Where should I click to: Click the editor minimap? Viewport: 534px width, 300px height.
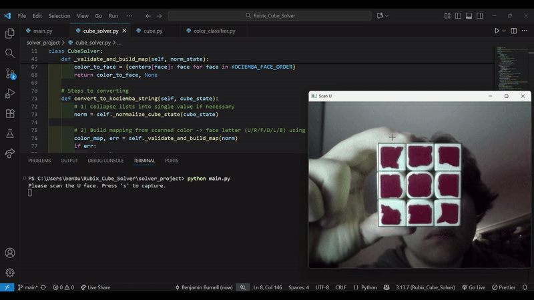click(510, 68)
